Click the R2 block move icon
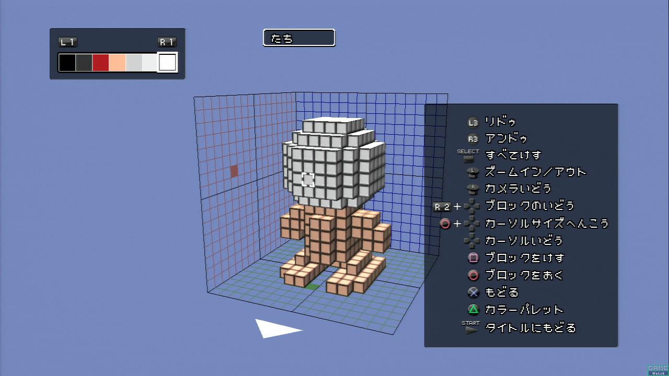This screenshot has height=376, width=669. click(442, 206)
